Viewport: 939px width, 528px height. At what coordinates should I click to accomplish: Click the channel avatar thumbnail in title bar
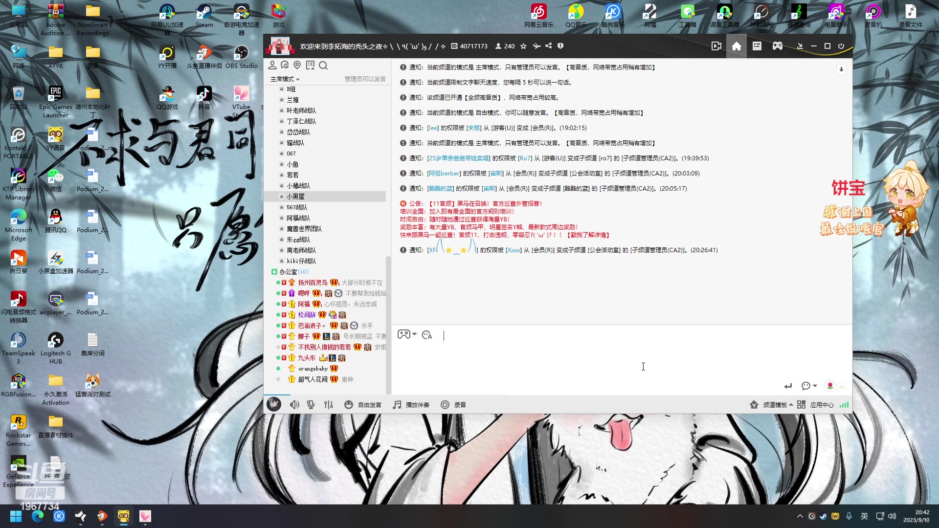(280, 46)
